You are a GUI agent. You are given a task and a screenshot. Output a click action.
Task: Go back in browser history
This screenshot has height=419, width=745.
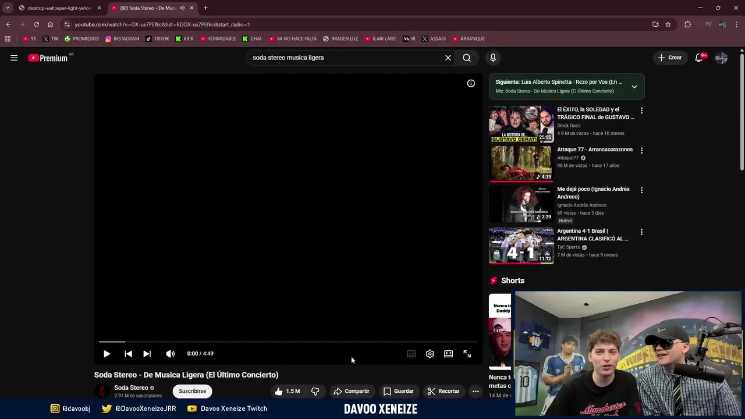click(x=8, y=24)
